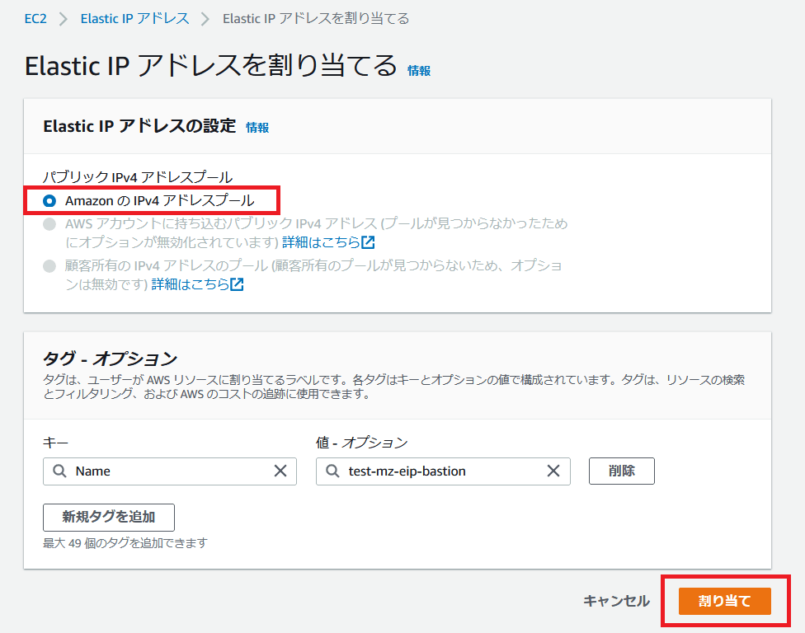Viewport: 805px width, 633px height.
Task: Select Amazon の IPv4 アドレスプール radio
Action: point(49,200)
